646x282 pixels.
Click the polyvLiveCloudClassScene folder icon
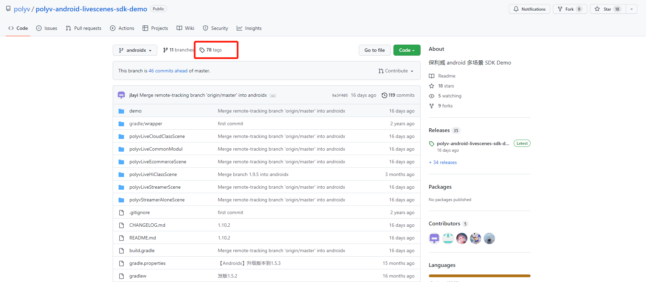point(121,136)
